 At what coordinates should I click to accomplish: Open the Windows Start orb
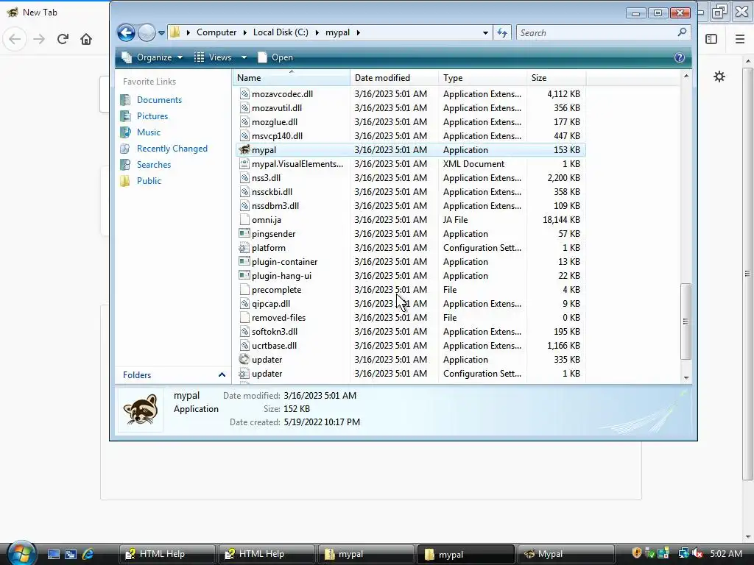pos(21,553)
